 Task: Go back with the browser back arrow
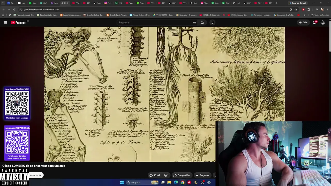coord(3,10)
